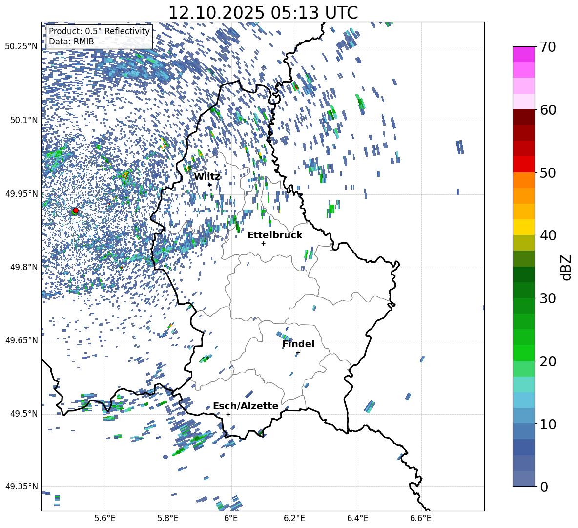Click the cross marker below Ettelbruck
This screenshot has height=528, width=578.
pyautogui.click(x=263, y=243)
